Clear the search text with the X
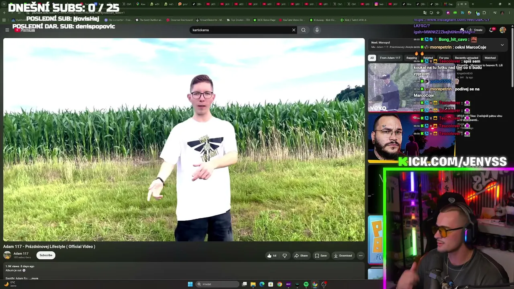The image size is (514, 289). 294,30
